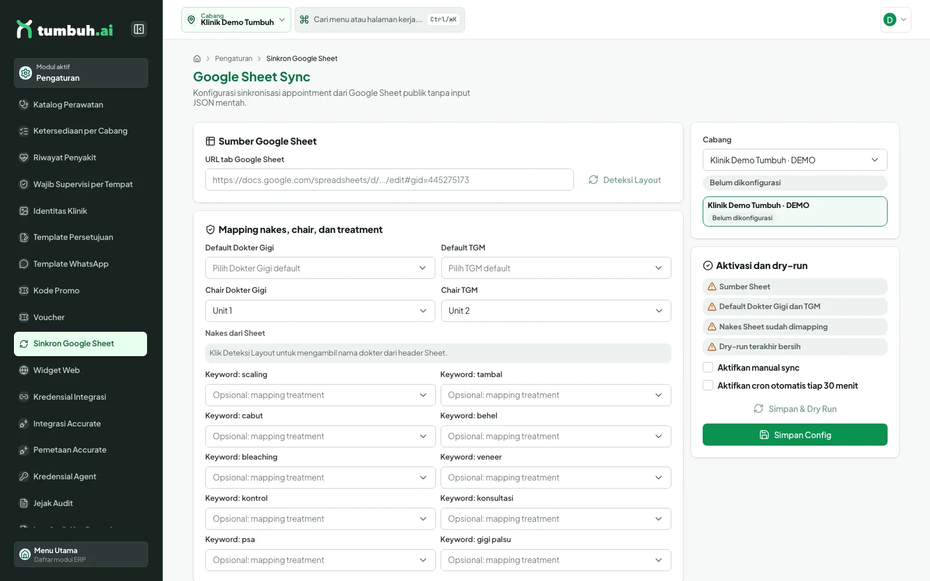Open Kredensial Integrasi menu item
Viewport: 930px width, 581px height.
click(x=80, y=397)
